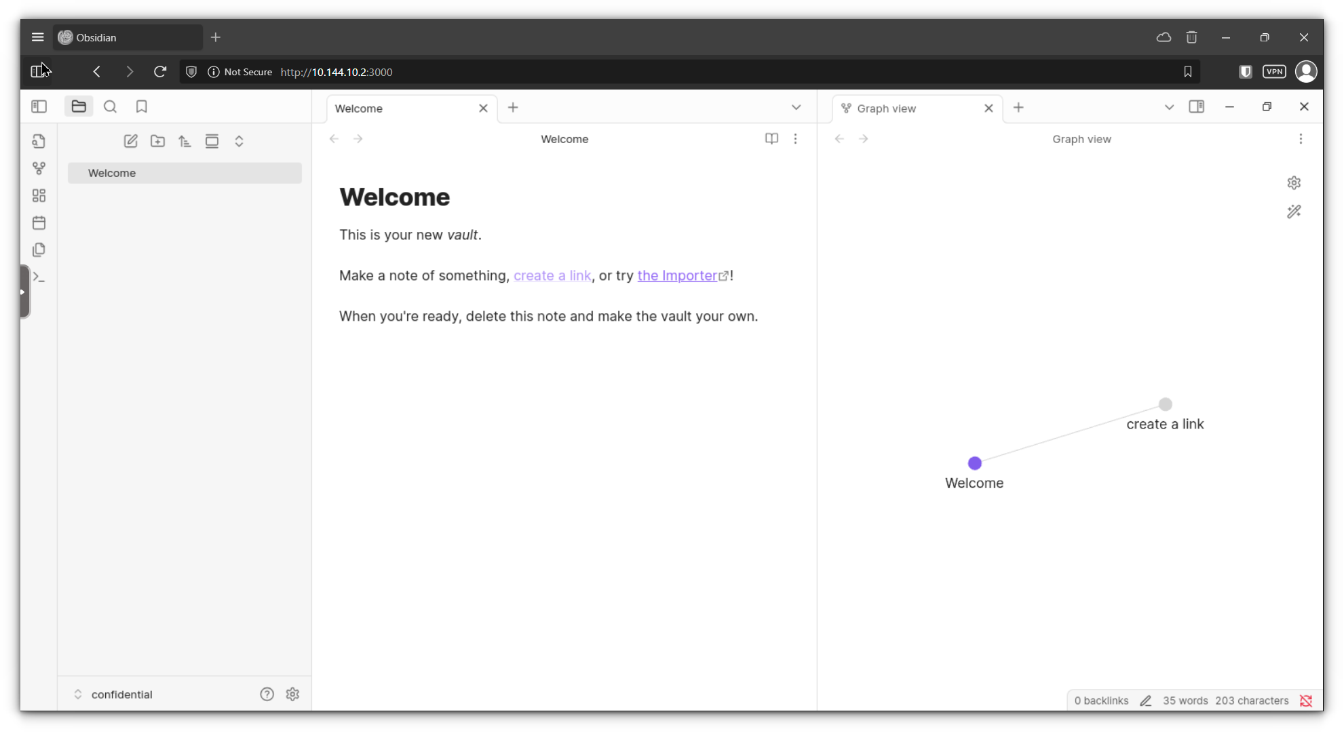
Task: Expand or collapse all folders
Action: coord(239,141)
